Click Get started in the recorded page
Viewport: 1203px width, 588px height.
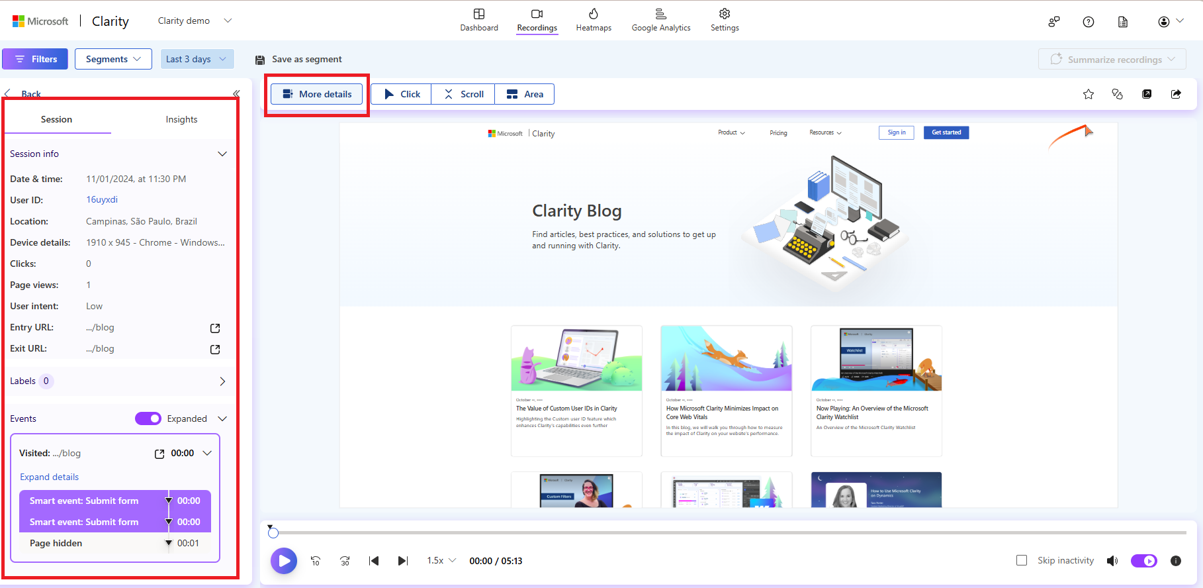(x=946, y=132)
